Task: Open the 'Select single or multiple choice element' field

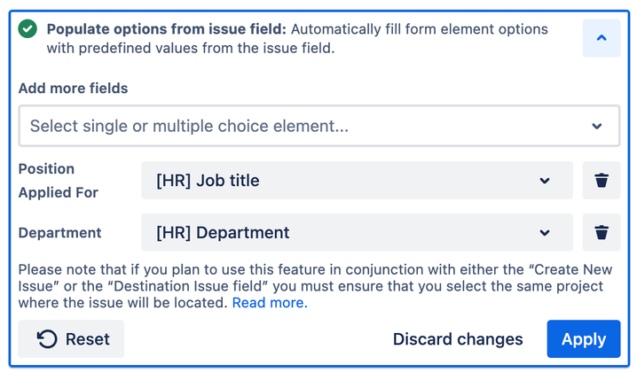Action: pyautogui.click(x=302, y=127)
